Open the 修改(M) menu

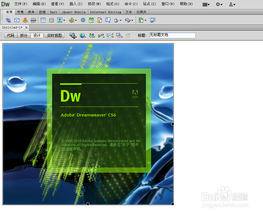click(x=94, y=4)
